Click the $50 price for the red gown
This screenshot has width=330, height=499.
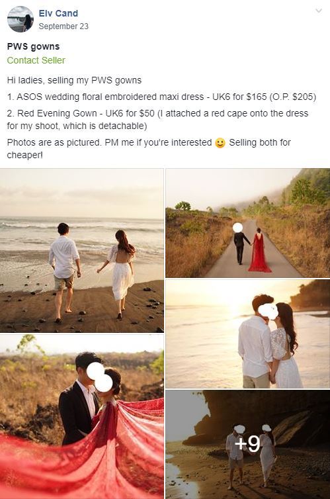click(147, 113)
